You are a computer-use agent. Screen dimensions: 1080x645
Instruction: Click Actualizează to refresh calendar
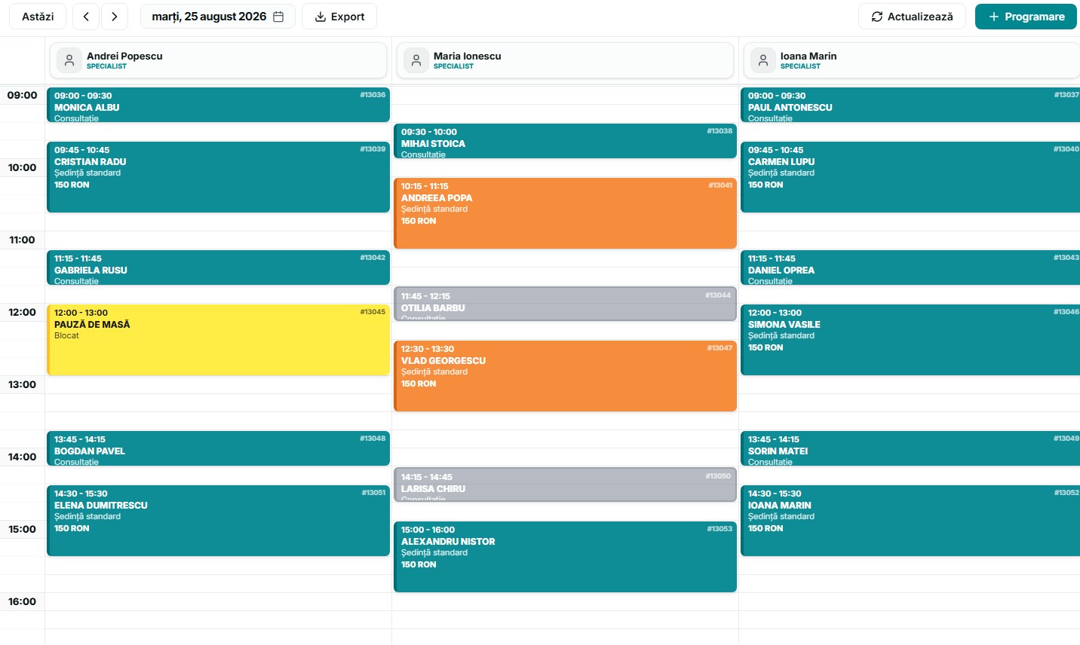pos(912,17)
